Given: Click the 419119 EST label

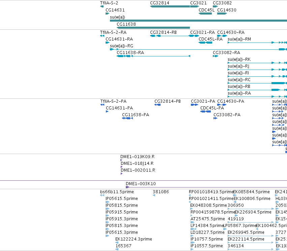Looking at the screenshot, I should [x=236, y=219].
